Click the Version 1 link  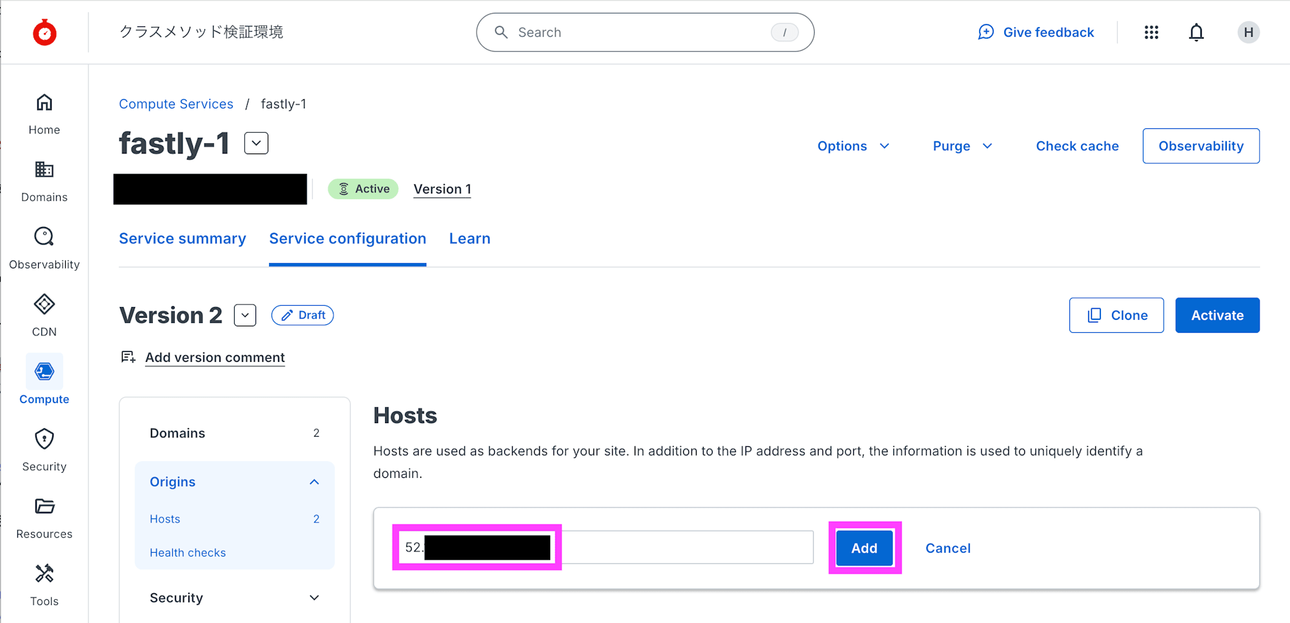(x=442, y=189)
